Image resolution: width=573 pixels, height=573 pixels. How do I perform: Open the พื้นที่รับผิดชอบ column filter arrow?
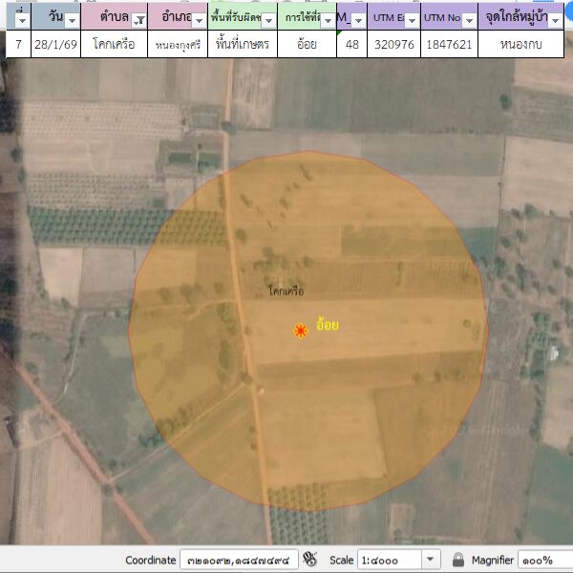point(267,20)
